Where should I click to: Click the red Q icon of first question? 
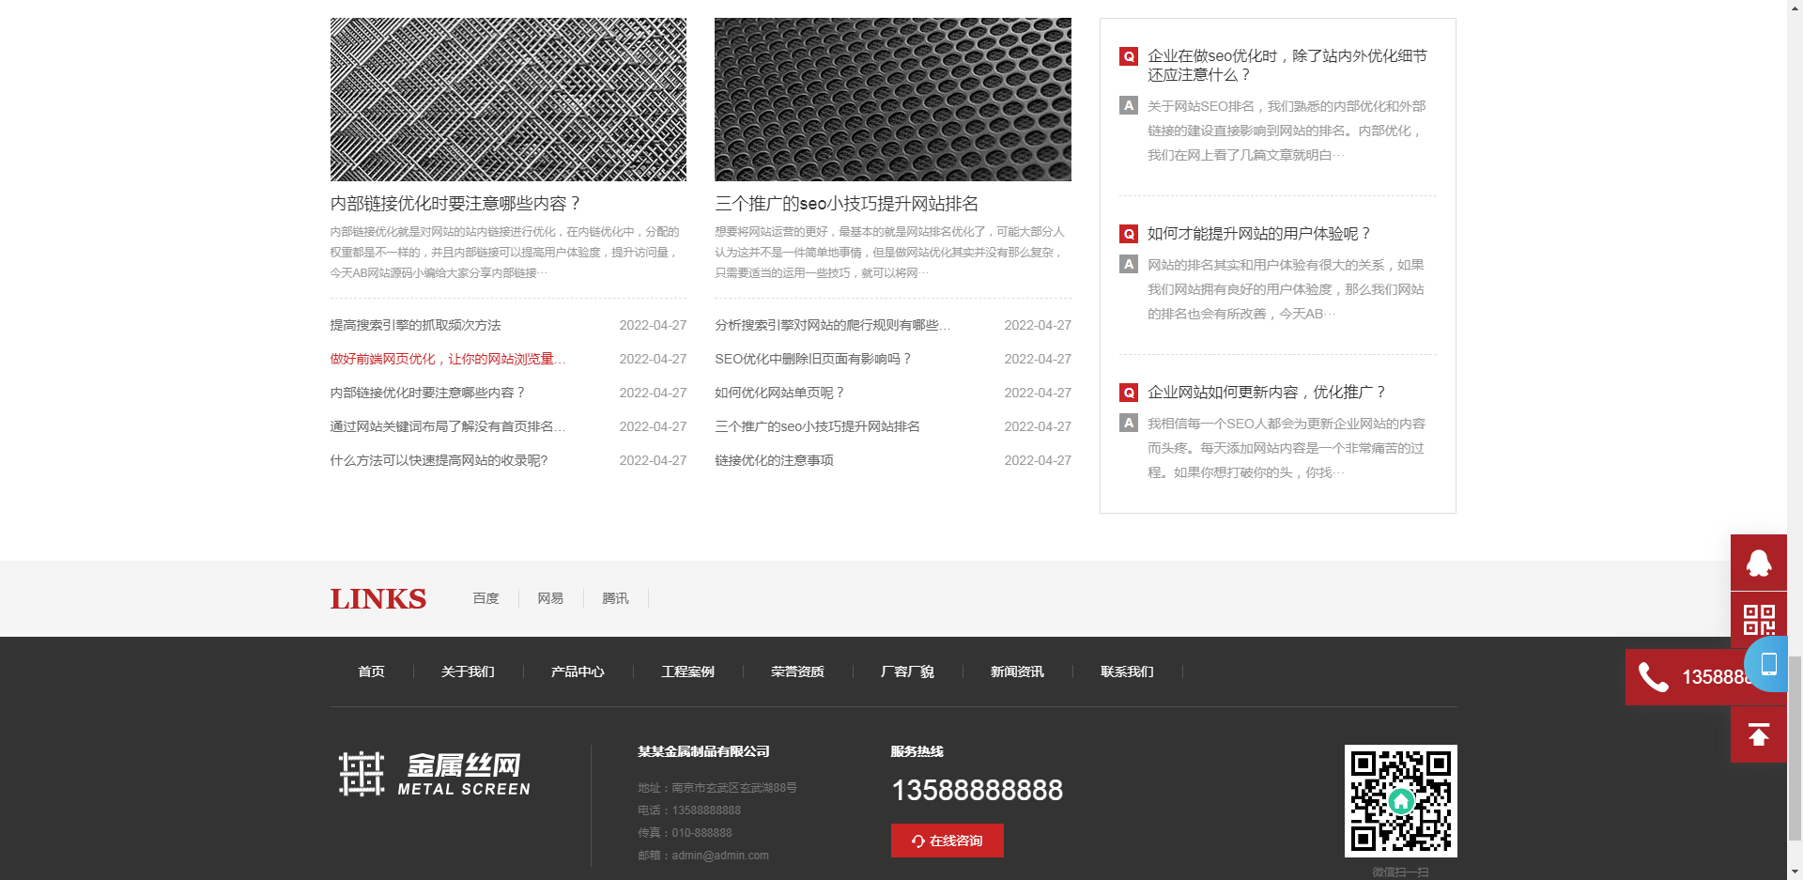(1129, 56)
